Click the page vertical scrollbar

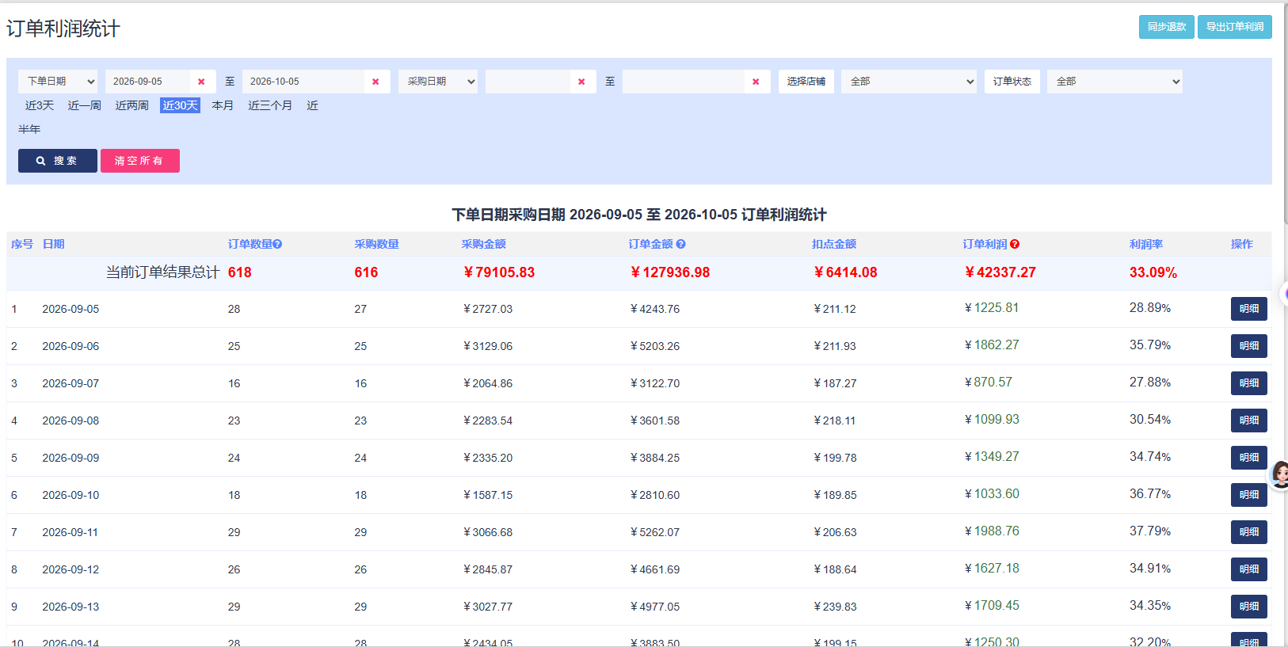1285,113
